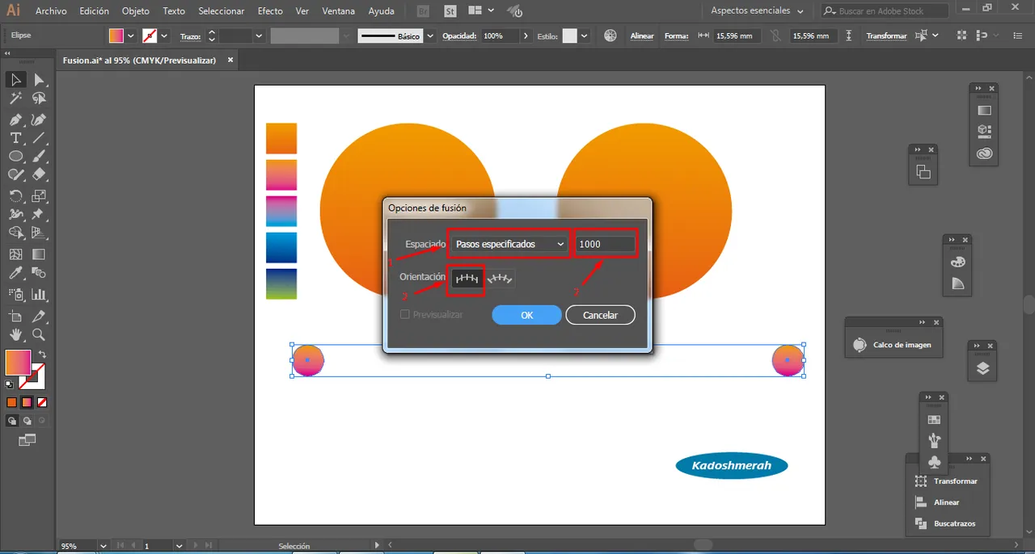
Task: Open the Objeto menu
Action: (x=135, y=11)
